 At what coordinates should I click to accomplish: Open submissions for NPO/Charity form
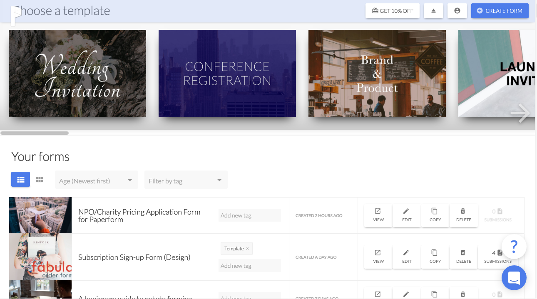coord(498,215)
